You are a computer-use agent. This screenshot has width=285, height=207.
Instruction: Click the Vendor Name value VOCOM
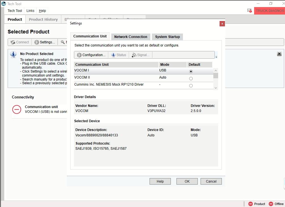(x=82, y=111)
